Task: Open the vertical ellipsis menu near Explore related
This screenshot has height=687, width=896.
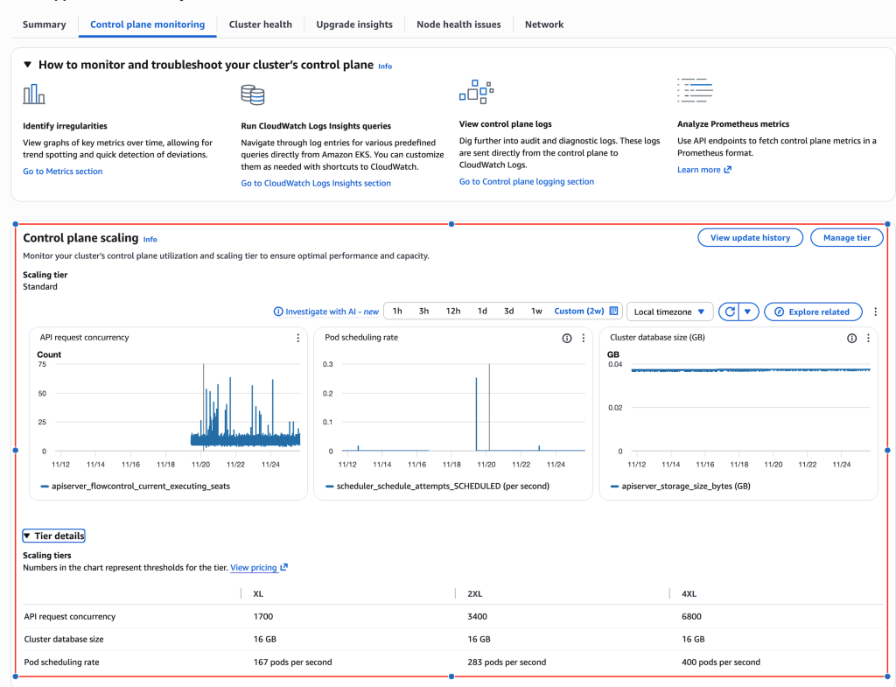Action: click(x=875, y=312)
